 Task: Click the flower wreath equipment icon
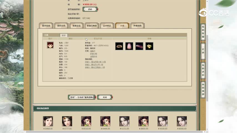point(119,46)
